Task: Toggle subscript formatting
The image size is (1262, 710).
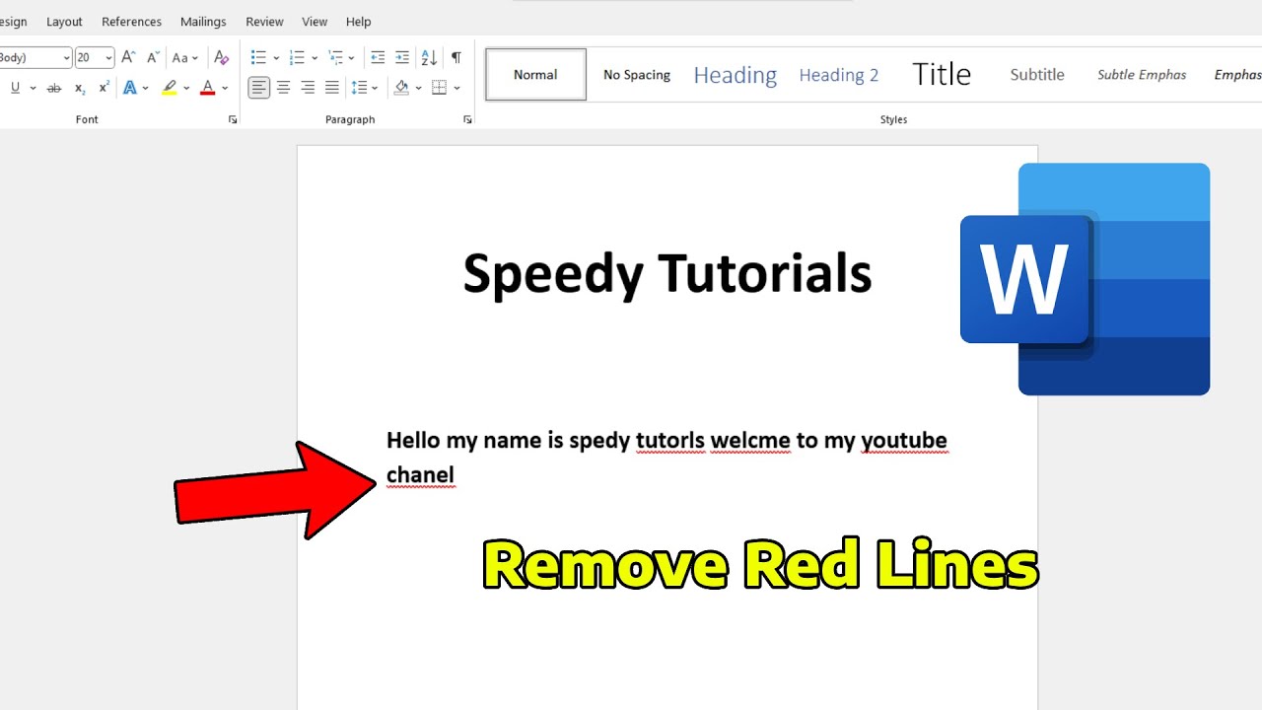Action: pos(80,88)
